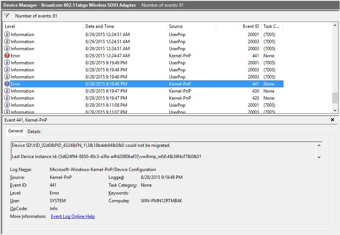Click 'could not be migrated' description text
Image resolution: width=340 pixels, height=235 pixels.
[148, 145]
